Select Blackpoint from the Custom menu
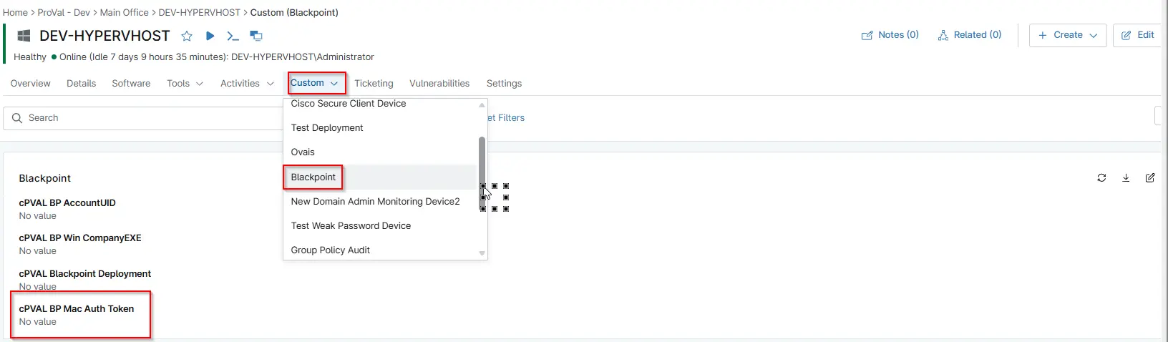 [313, 177]
